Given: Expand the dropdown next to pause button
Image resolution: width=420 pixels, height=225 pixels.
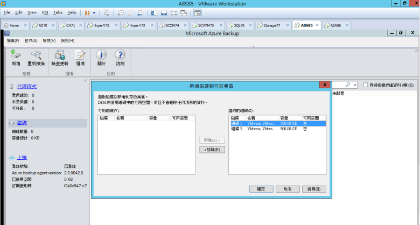Looking at the screenshot, I should click(94, 12).
